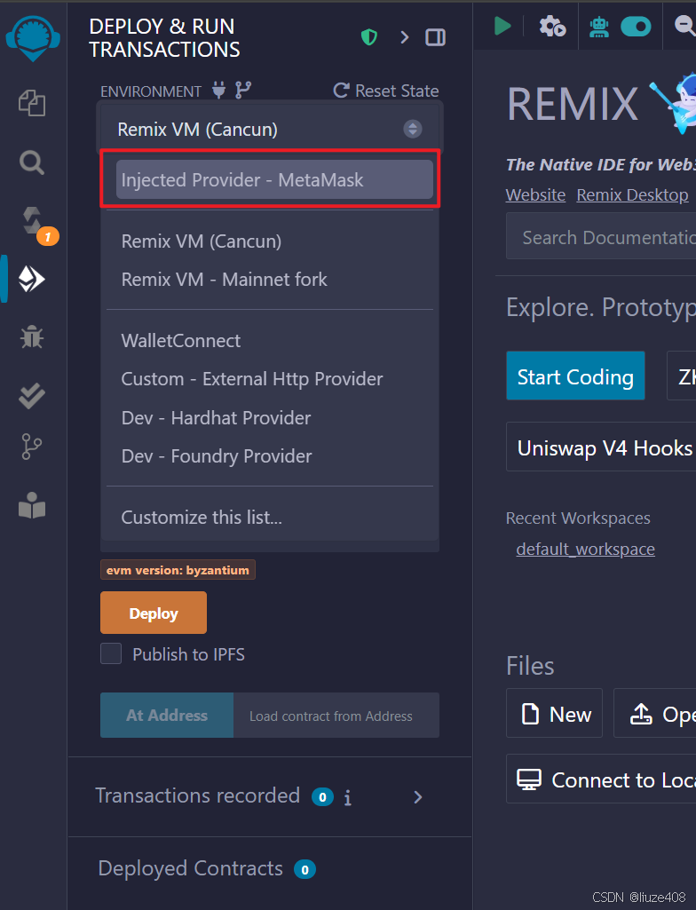Viewport: 696px width, 910px height.
Task: Click the At Address button
Action: pyautogui.click(x=167, y=715)
